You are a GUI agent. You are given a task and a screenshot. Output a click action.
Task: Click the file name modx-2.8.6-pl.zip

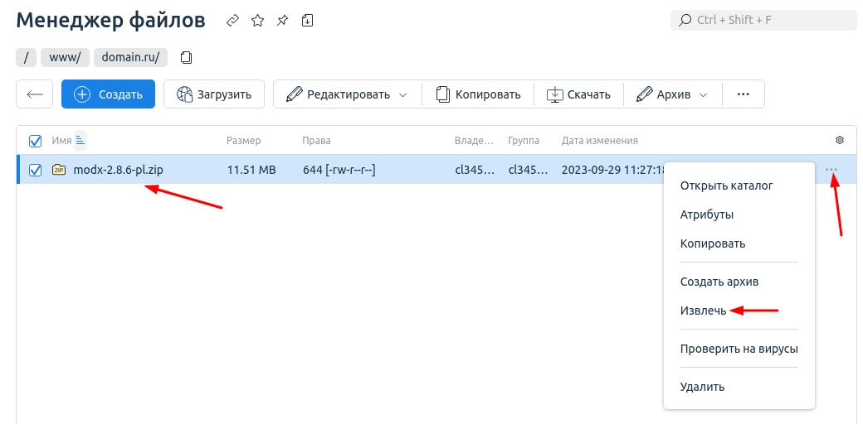[118, 171]
